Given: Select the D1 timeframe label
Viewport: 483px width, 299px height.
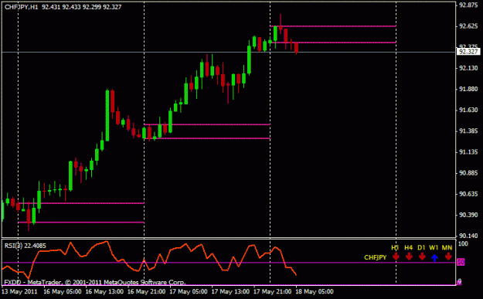Looking at the screenshot, I should [x=421, y=247].
